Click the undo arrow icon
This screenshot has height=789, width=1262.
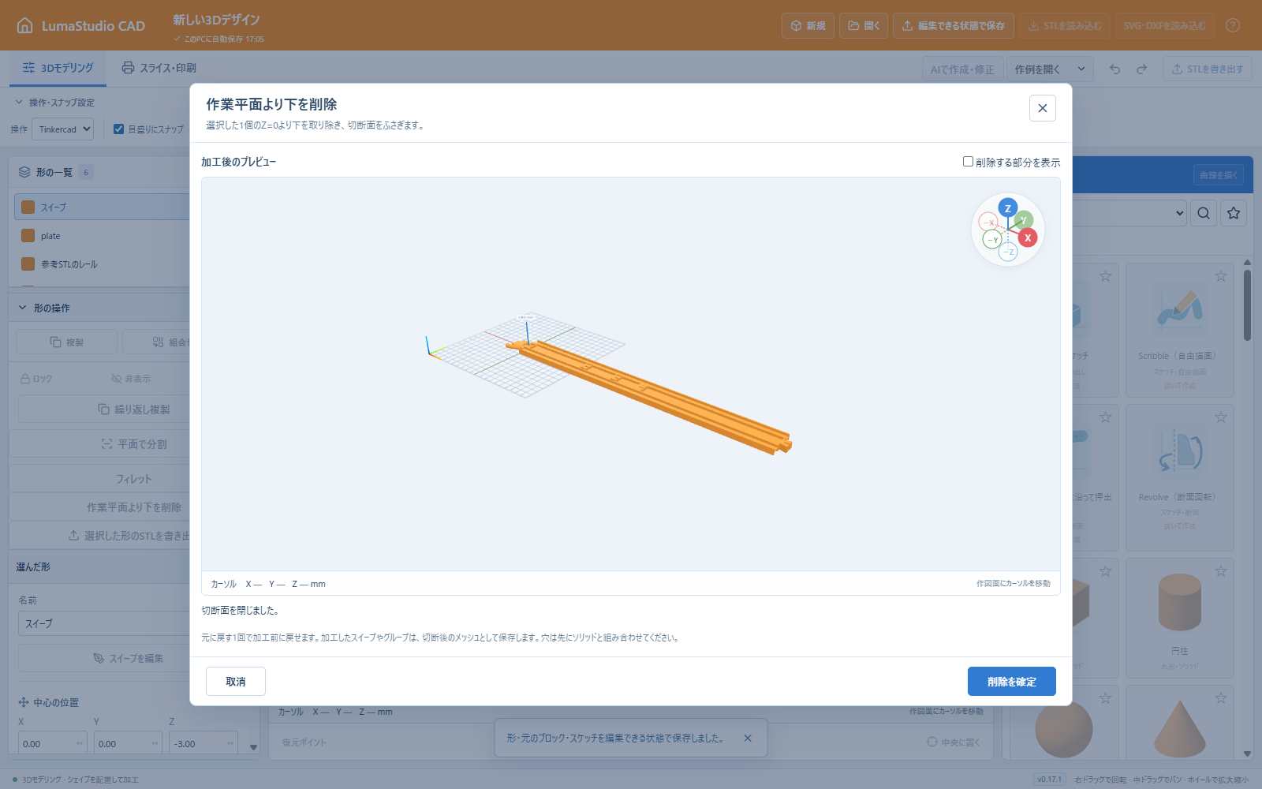[x=1115, y=69]
